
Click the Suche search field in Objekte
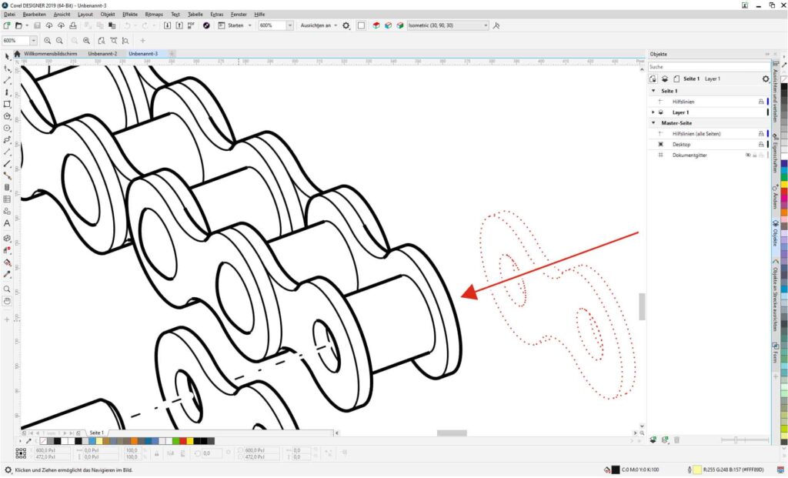pyautogui.click(x=709, y=67)
